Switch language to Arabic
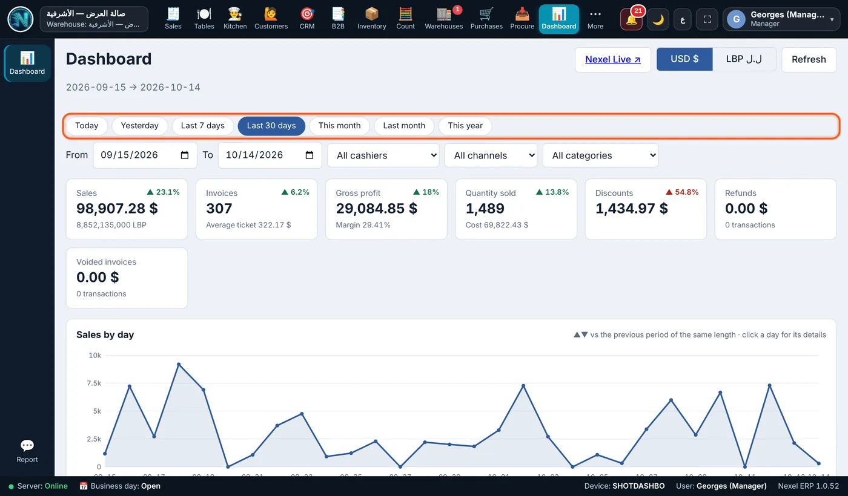The height and width of the screenshot is (496, 848). coord(683,19)
